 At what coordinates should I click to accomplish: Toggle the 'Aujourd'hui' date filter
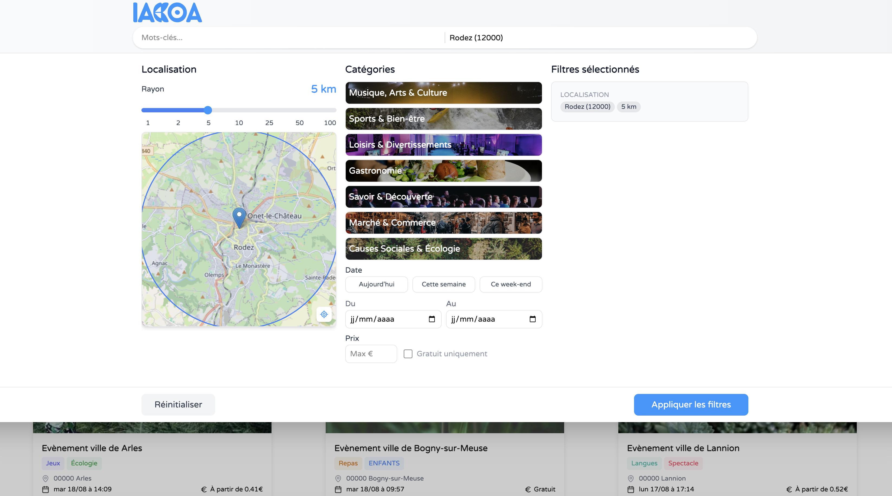(x=376, y=284)
